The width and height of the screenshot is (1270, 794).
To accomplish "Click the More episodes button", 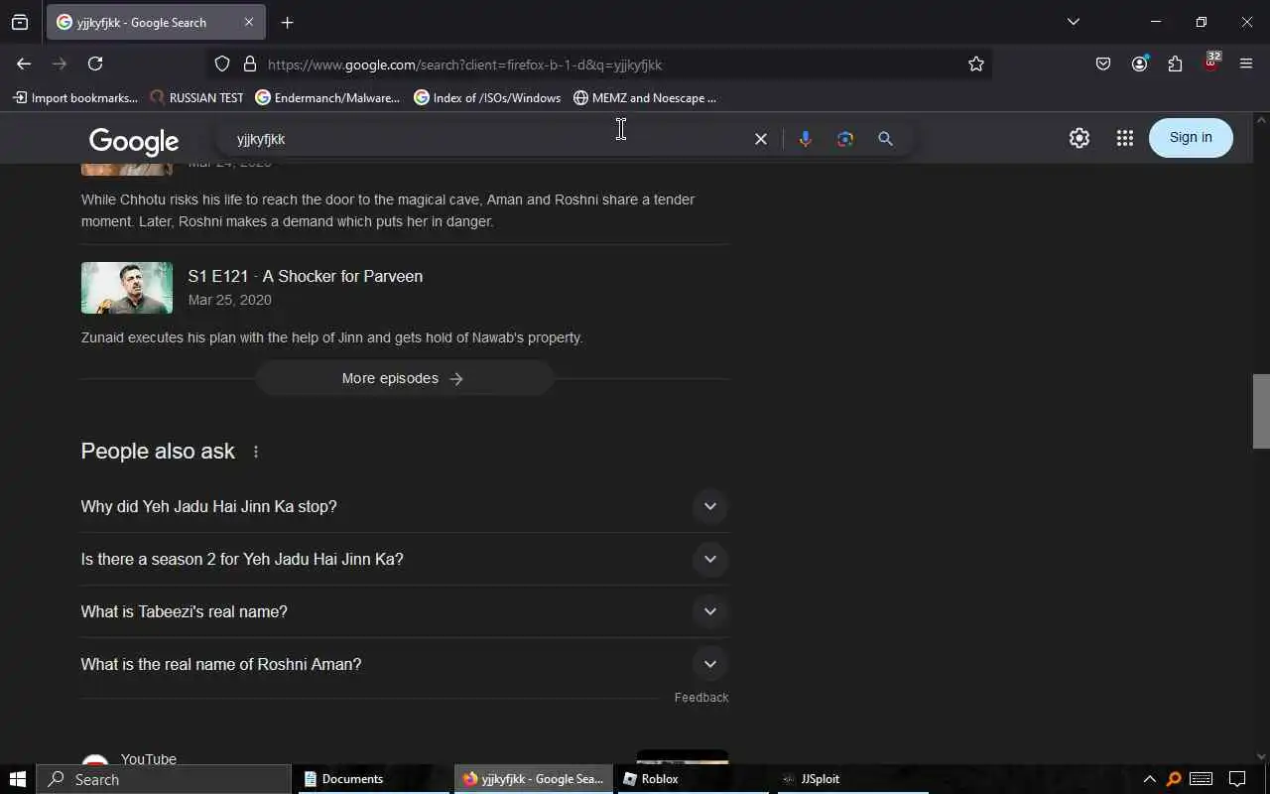I will [x=404, y=378].
